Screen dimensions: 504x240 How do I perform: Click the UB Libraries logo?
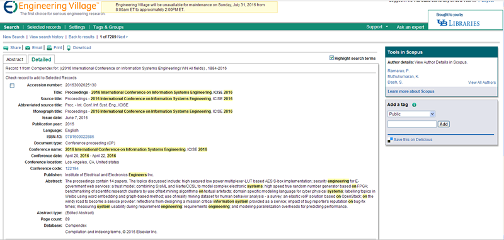458,23
